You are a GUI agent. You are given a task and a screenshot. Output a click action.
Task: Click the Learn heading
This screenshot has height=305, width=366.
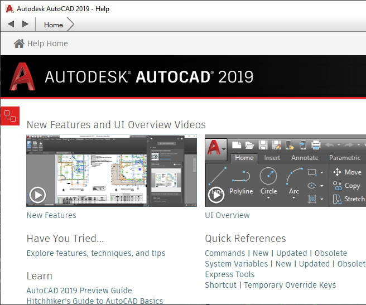pyautogui.click(x=40, y=276)
